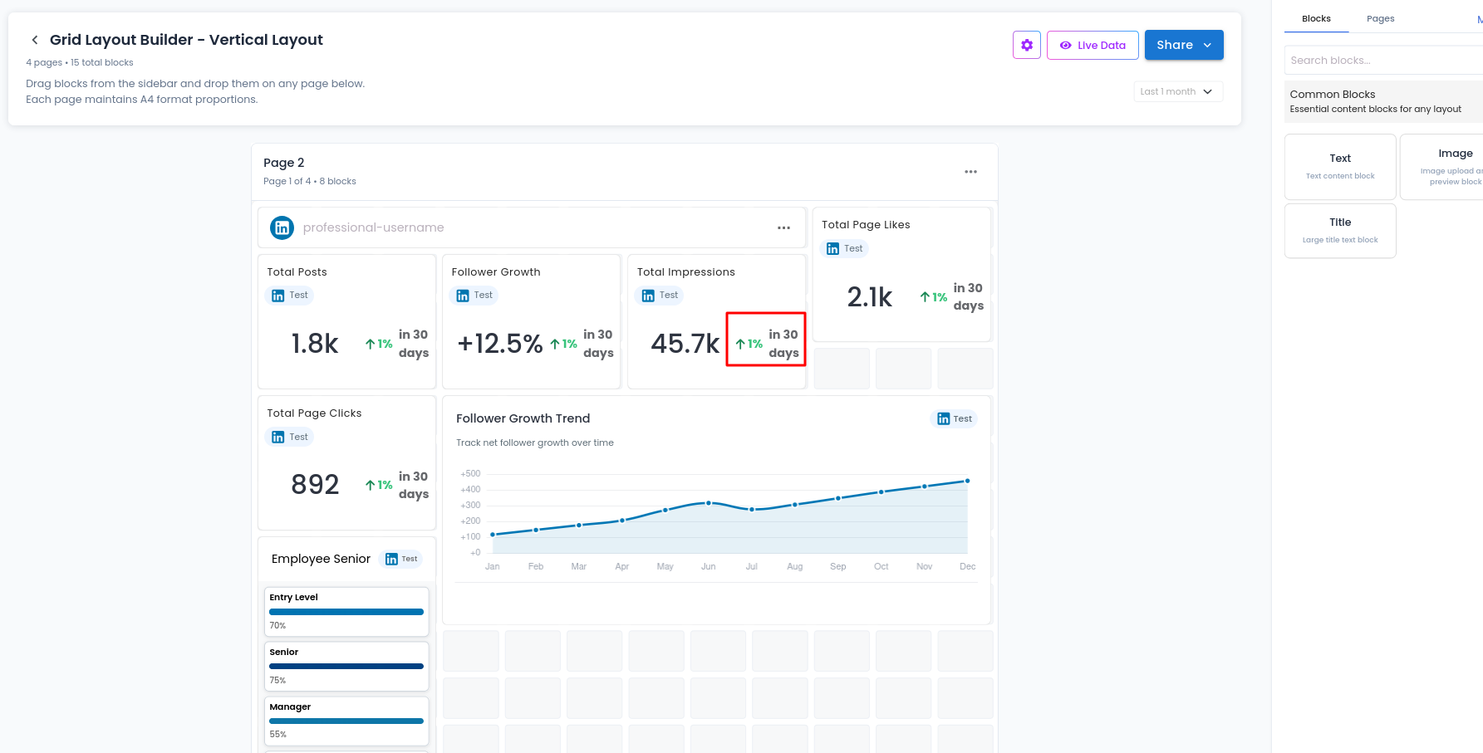Go back using the left chevron beside title
The height and width of the screenshot is (753, 1483).
35,40
